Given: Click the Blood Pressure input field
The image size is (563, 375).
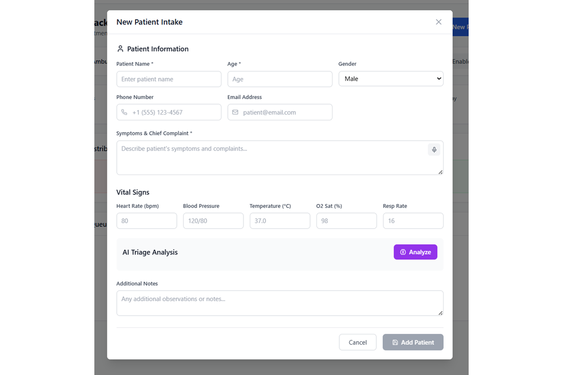Looking at the screenshot, I should point(213,221).
